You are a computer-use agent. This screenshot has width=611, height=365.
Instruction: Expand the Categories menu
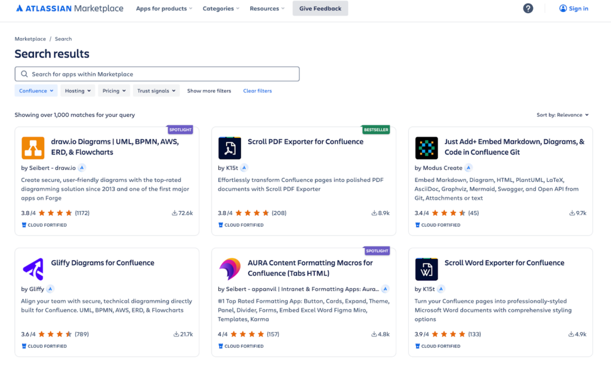click(221, 8)
